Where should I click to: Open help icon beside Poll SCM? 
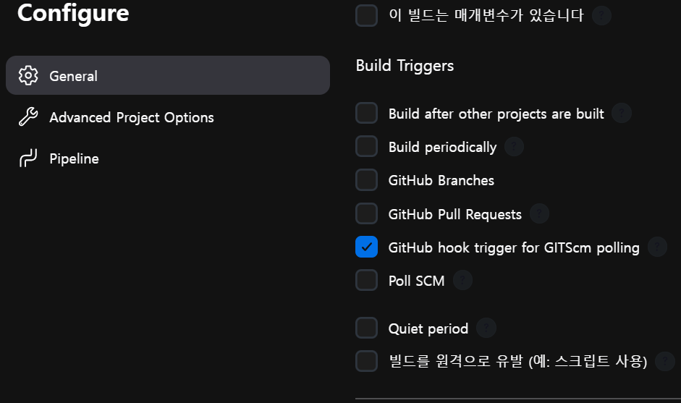click(462, 281)
